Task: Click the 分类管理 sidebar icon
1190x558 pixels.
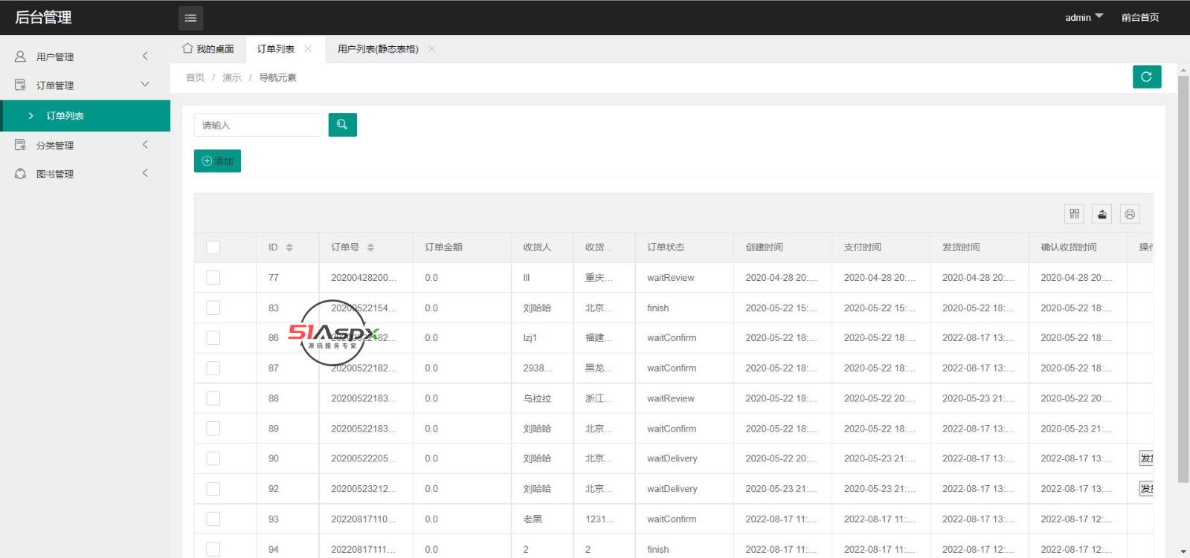Action: pos(20,145)
